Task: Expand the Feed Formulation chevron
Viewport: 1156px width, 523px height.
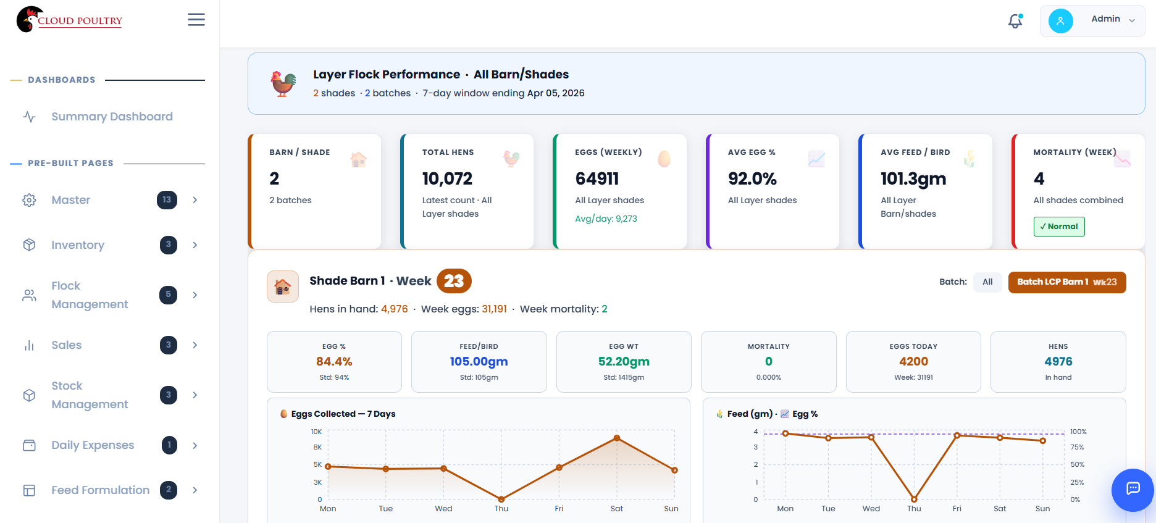Action: (195, 490)
